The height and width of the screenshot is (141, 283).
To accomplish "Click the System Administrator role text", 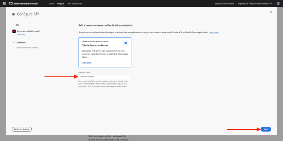I will (x=225, y=3).
